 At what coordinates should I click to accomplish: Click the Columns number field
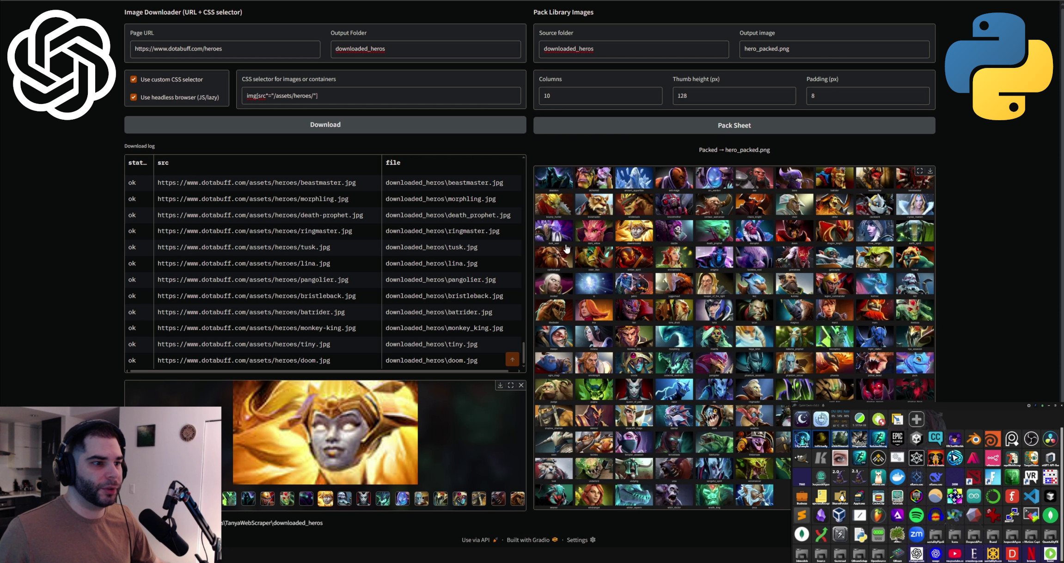[600, 96]
